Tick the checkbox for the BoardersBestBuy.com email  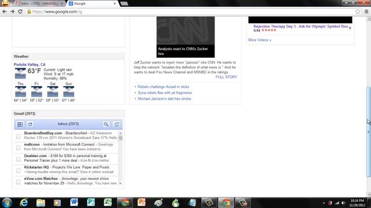pyautogui.click(x=19, y=136)
